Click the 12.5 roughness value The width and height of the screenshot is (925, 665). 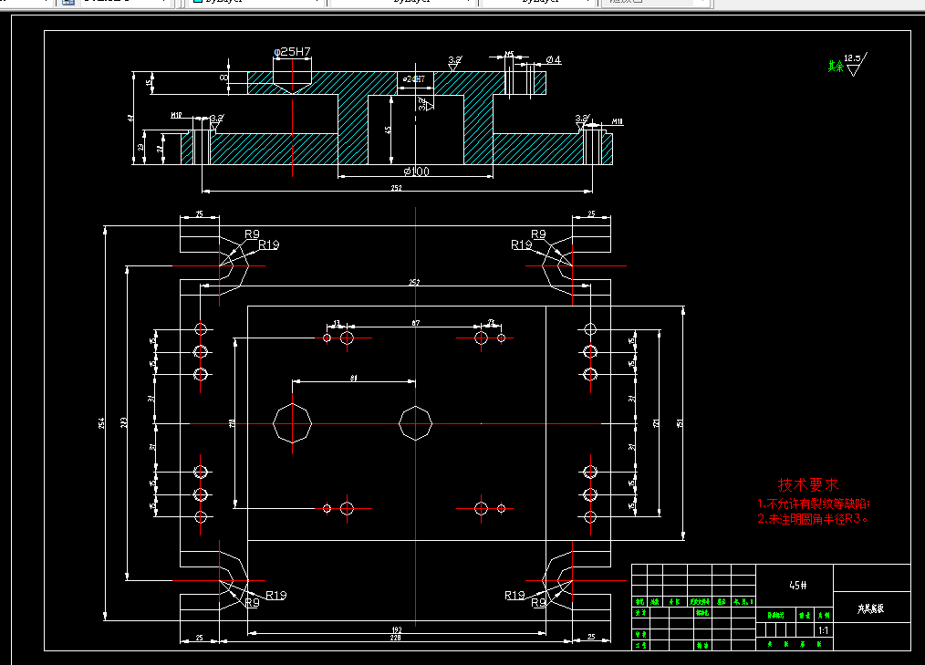(x=852, y=57)
